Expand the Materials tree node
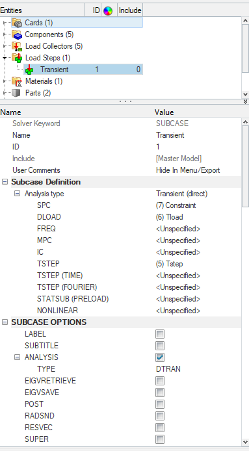Screen dimensions: 249x451 (5, 81)
